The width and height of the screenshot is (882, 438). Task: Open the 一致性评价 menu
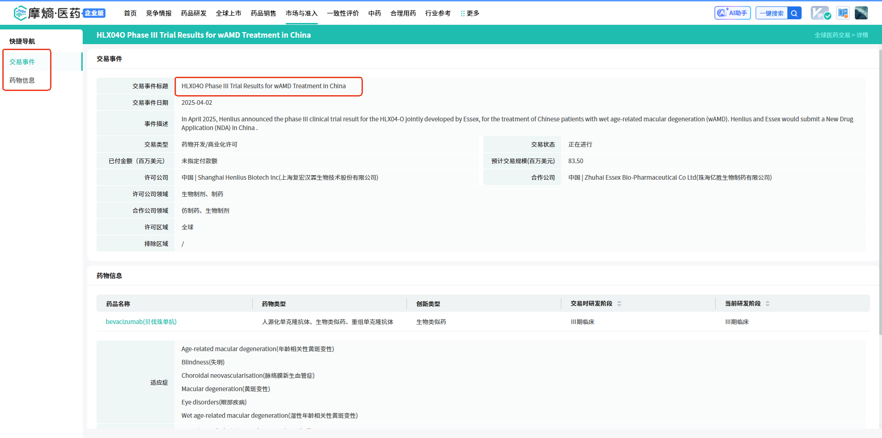(343, 13)
